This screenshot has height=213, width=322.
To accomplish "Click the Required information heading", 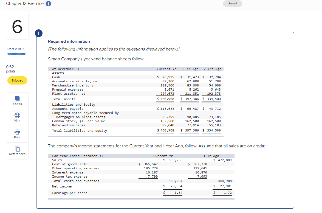I will click(x=69, y=41).
